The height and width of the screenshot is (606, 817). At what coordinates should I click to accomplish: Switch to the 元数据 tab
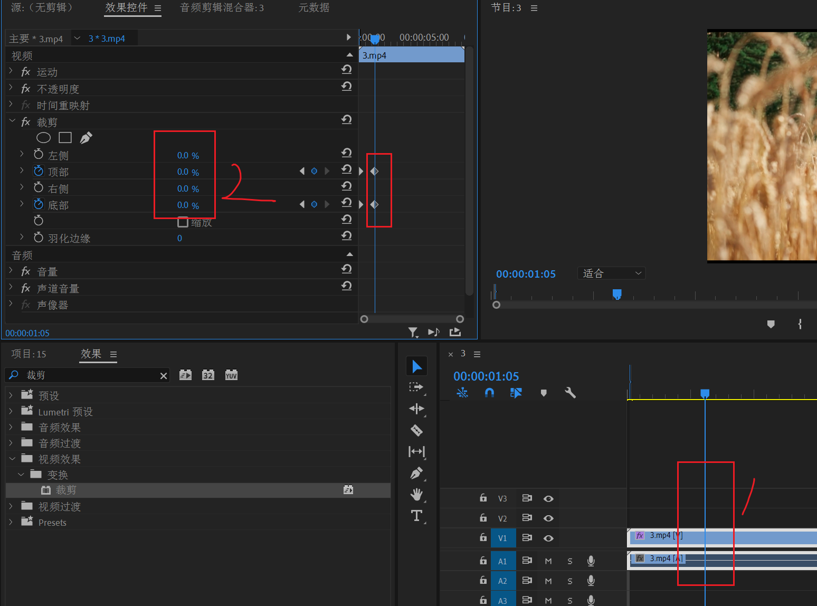pyautogui.click(x=314, y=7)
